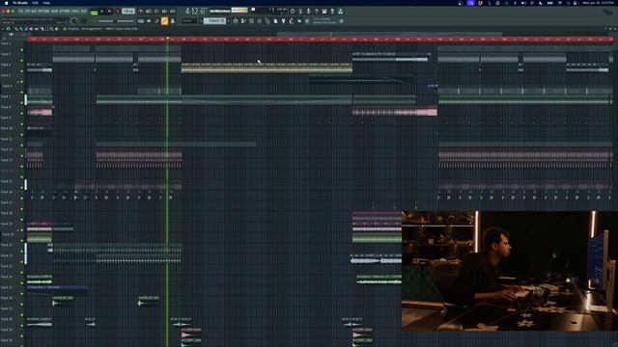Click the stamp icon next to the orange tool
Screen dimensions: 618x347
click(x=173, y=21)
